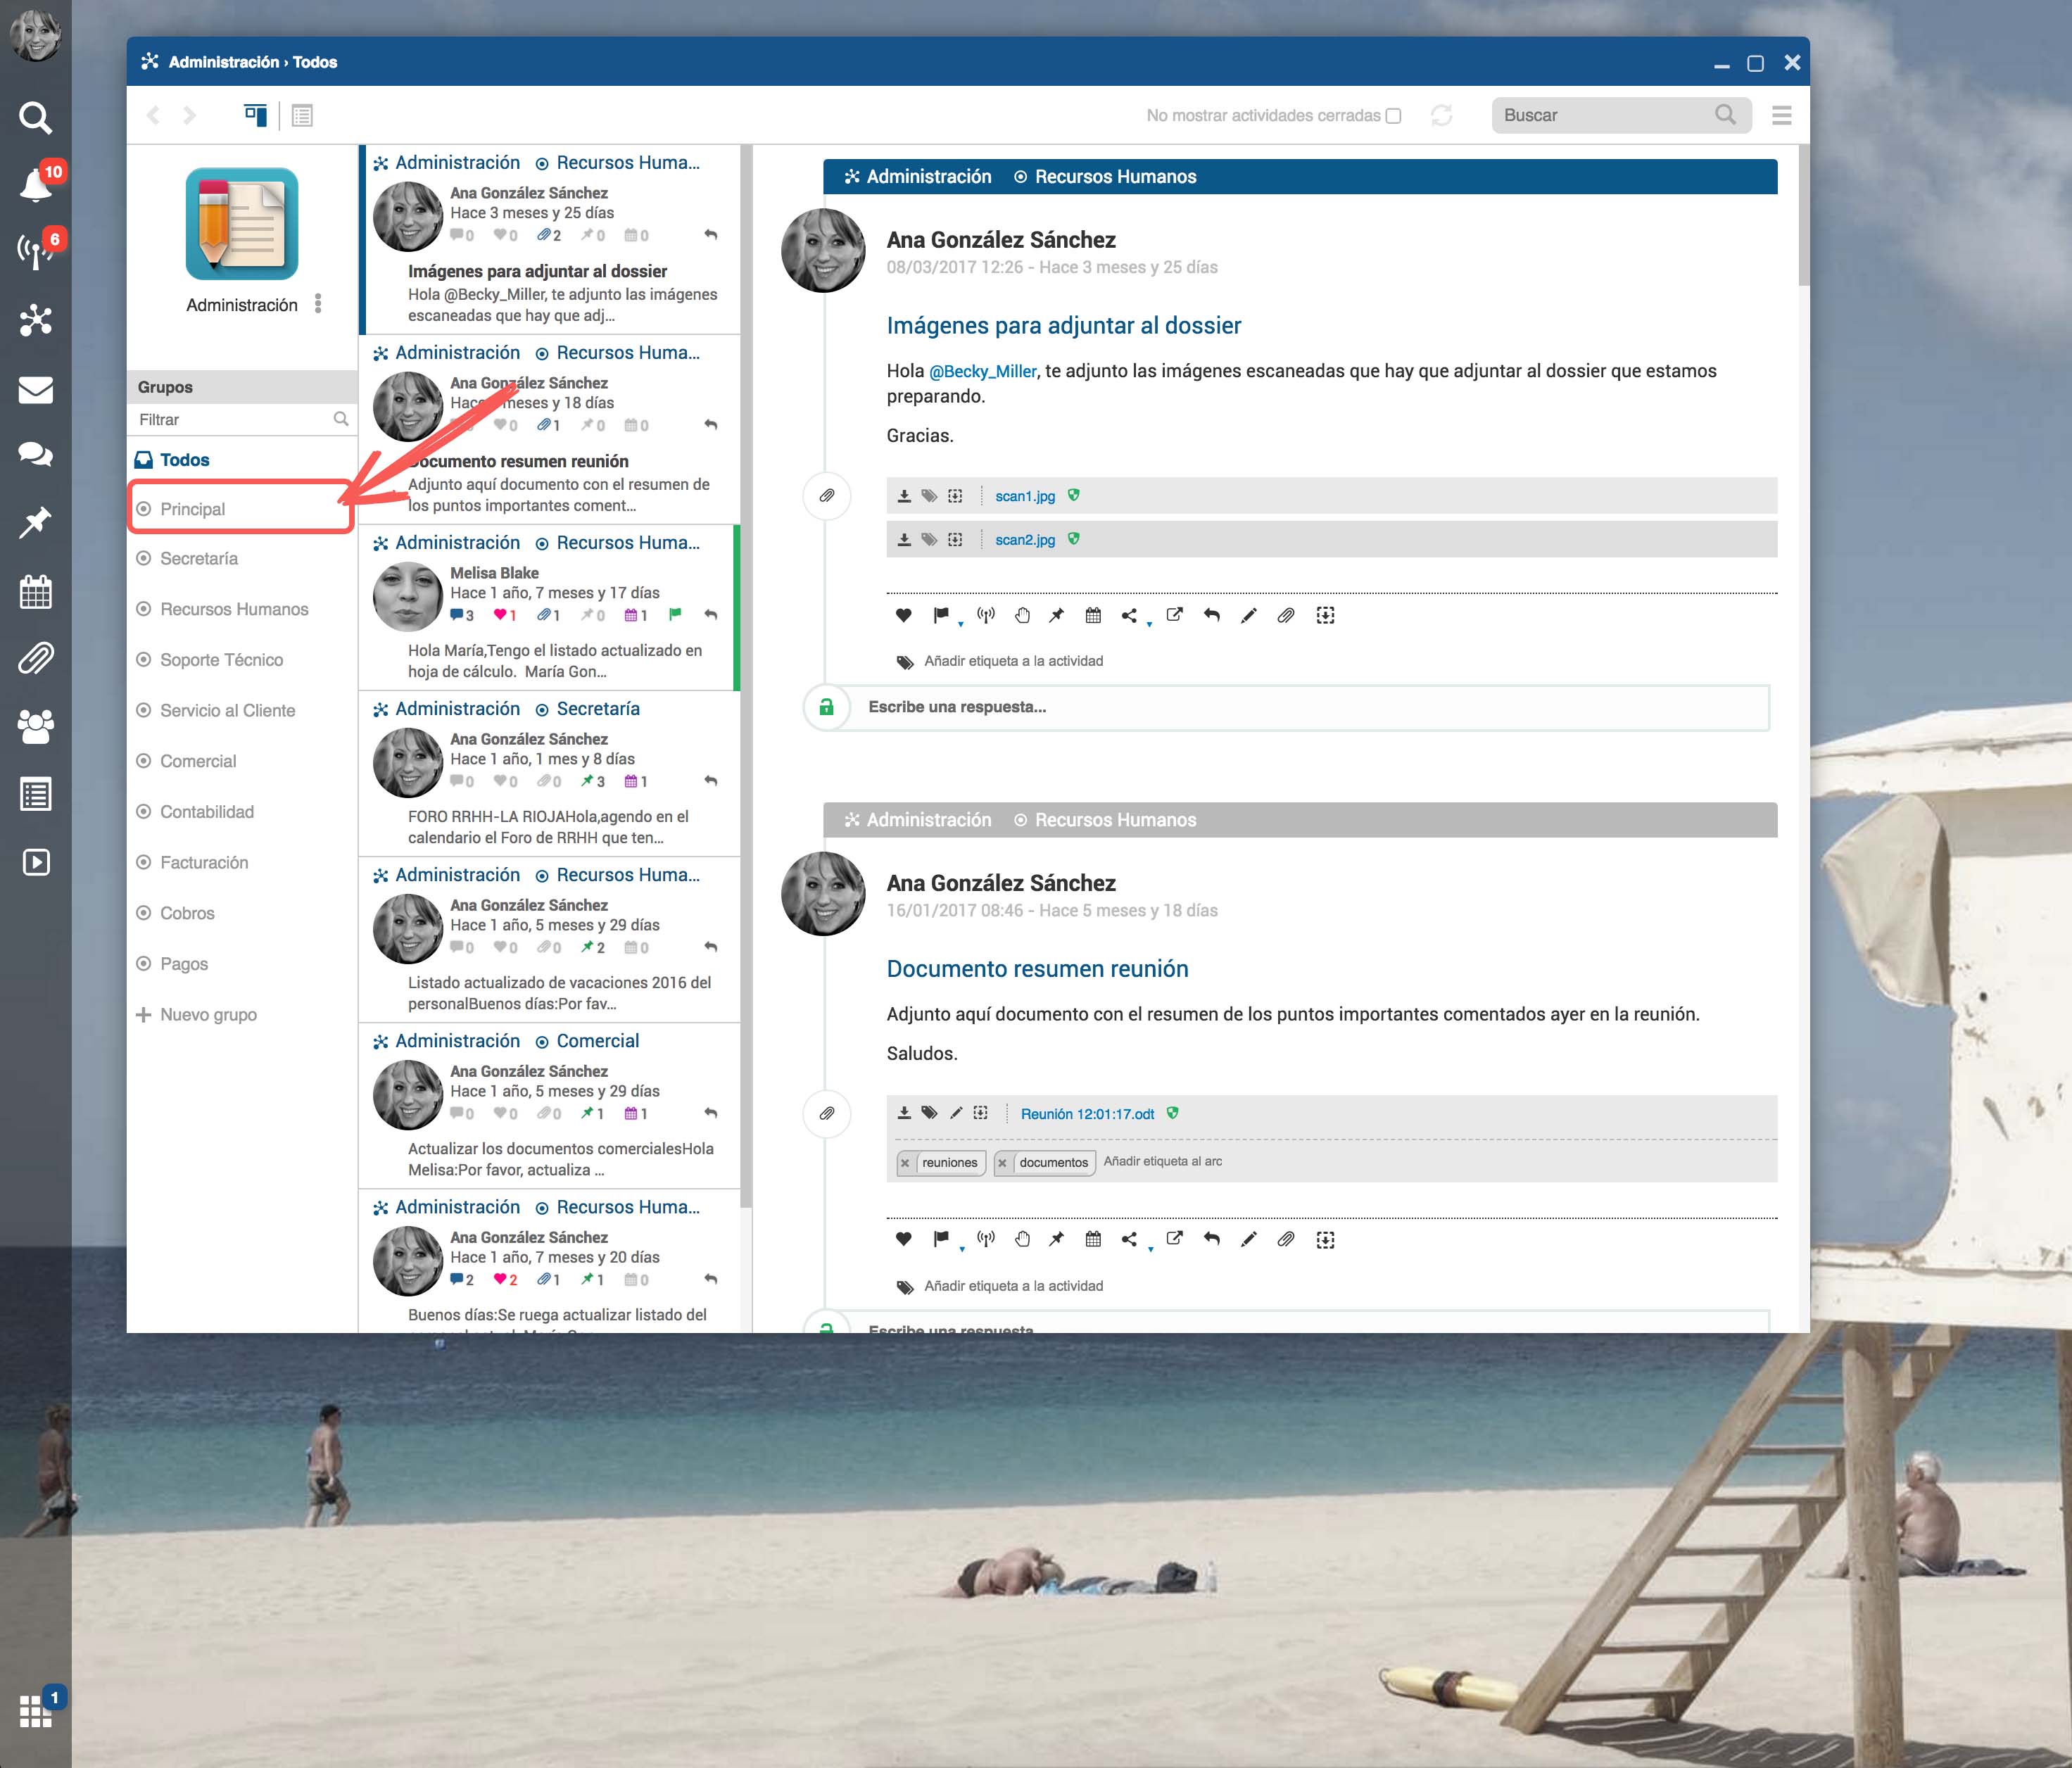2072x1768 pixels.
Task: Attach file to Imágenes para adjuntar activity
Action: (1286, 616)
